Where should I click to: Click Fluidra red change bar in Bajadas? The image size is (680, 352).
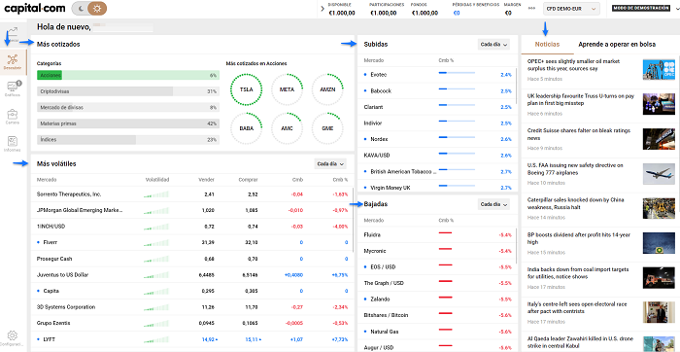pos(445,233)
